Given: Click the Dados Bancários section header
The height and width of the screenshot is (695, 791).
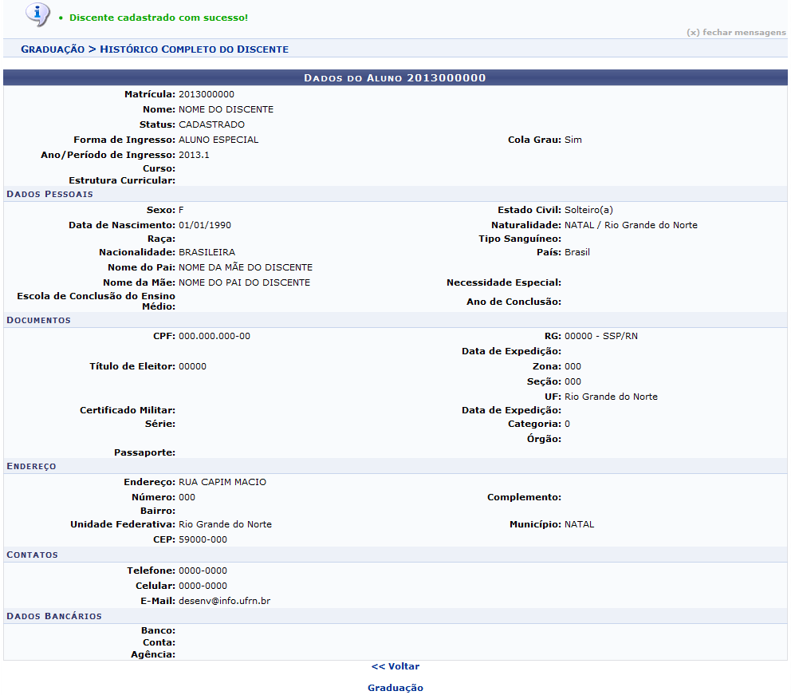Looking at the screenshot, I should 53,616.
